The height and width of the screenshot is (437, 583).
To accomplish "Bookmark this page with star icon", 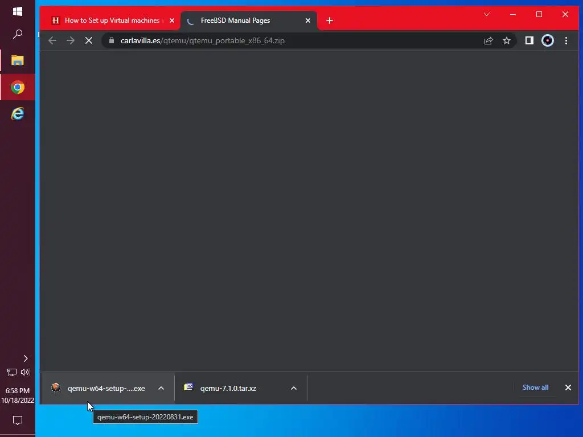I will click(507, 41).
